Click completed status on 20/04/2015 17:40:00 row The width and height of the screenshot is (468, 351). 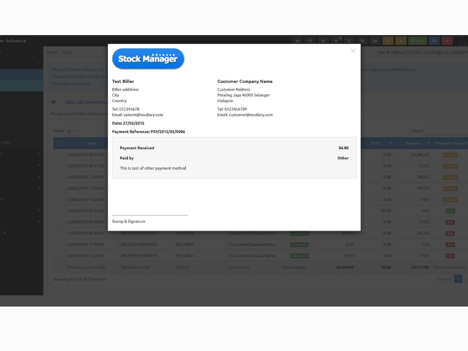300,245
